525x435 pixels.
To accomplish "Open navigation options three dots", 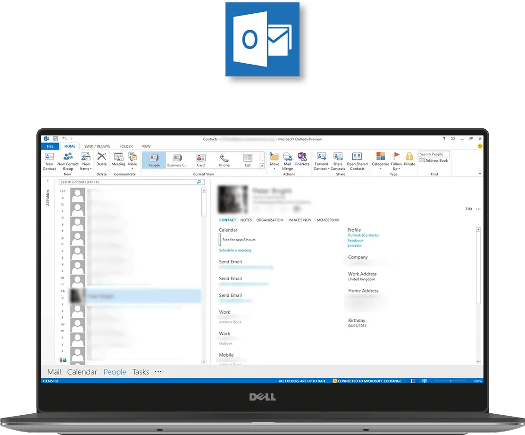I will [158, 371].
